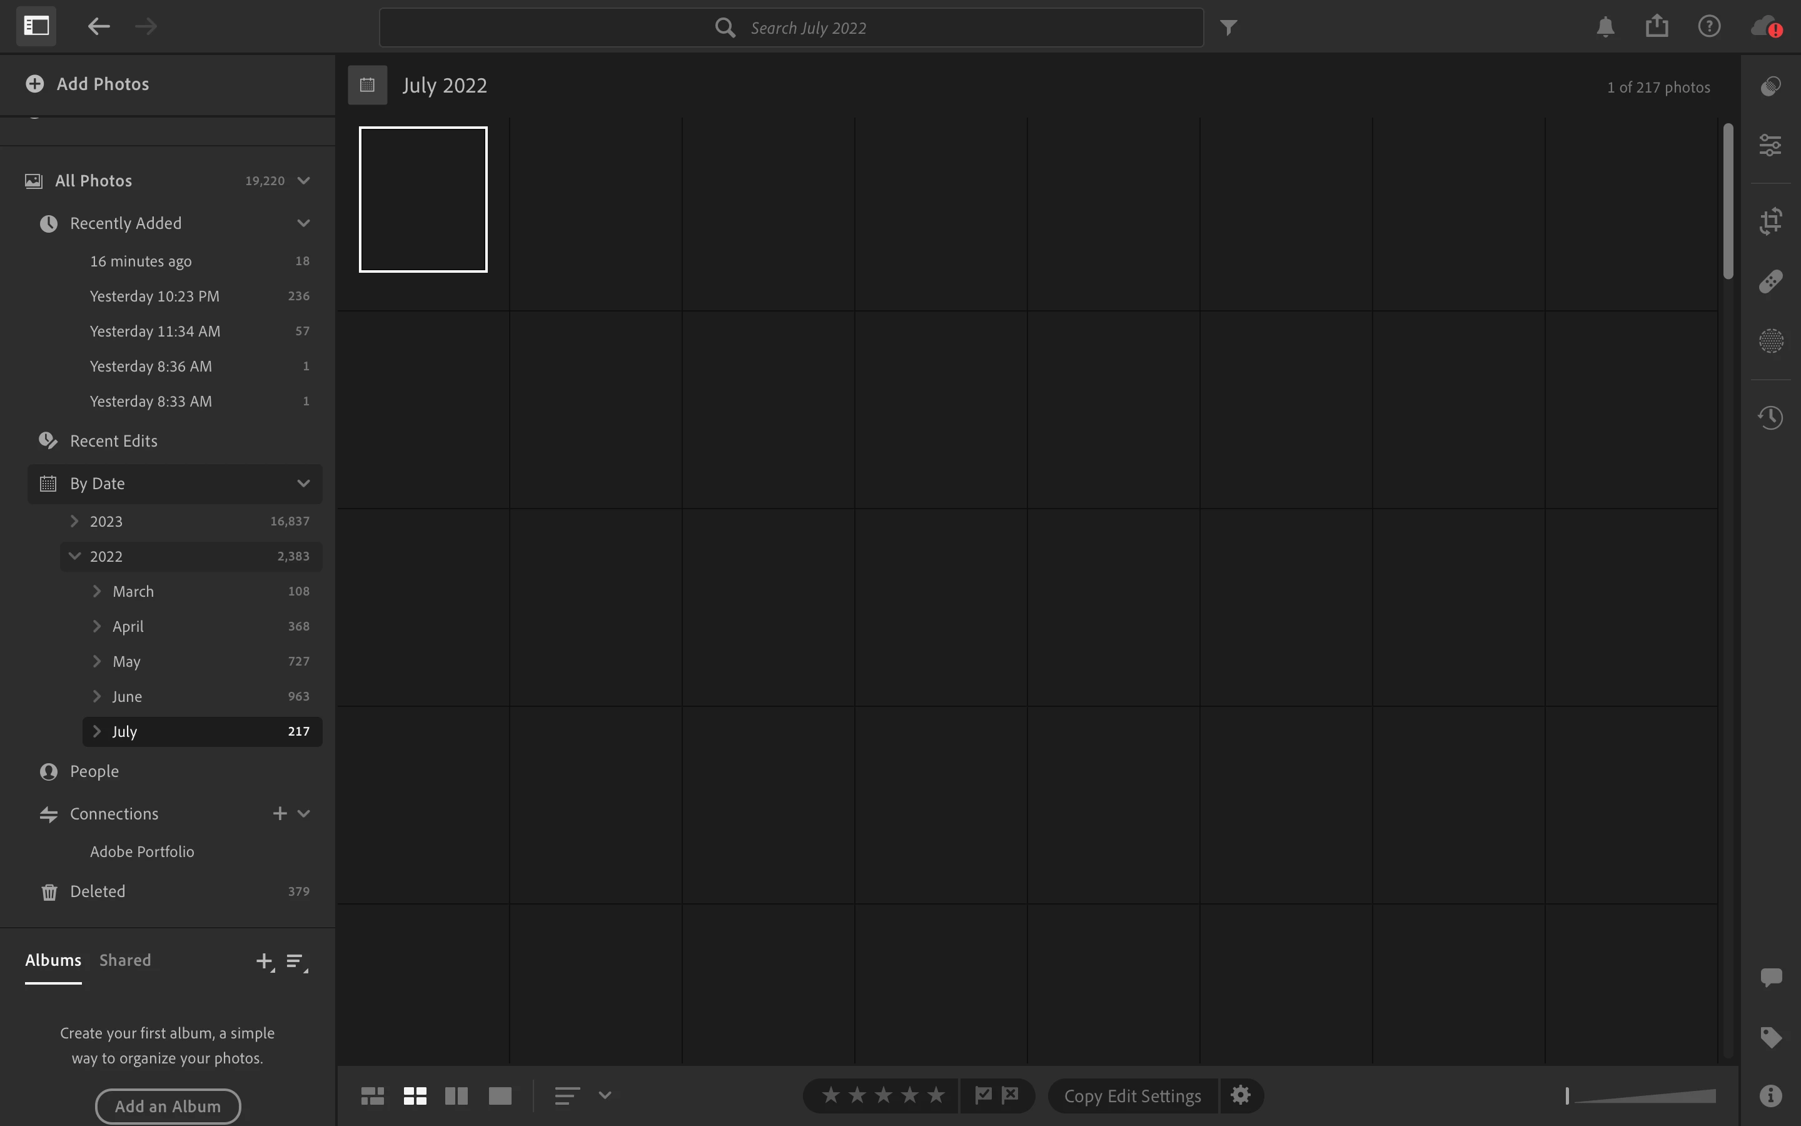Flag the photo as a pick

point(983,1095)
